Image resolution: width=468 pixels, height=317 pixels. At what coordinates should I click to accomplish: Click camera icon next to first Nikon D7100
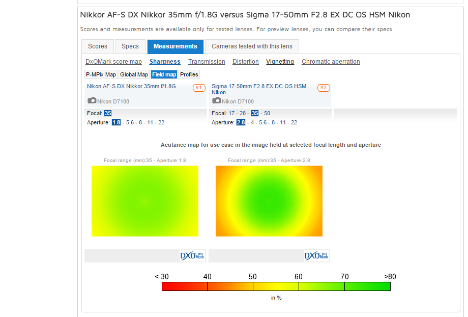point(92,100)
